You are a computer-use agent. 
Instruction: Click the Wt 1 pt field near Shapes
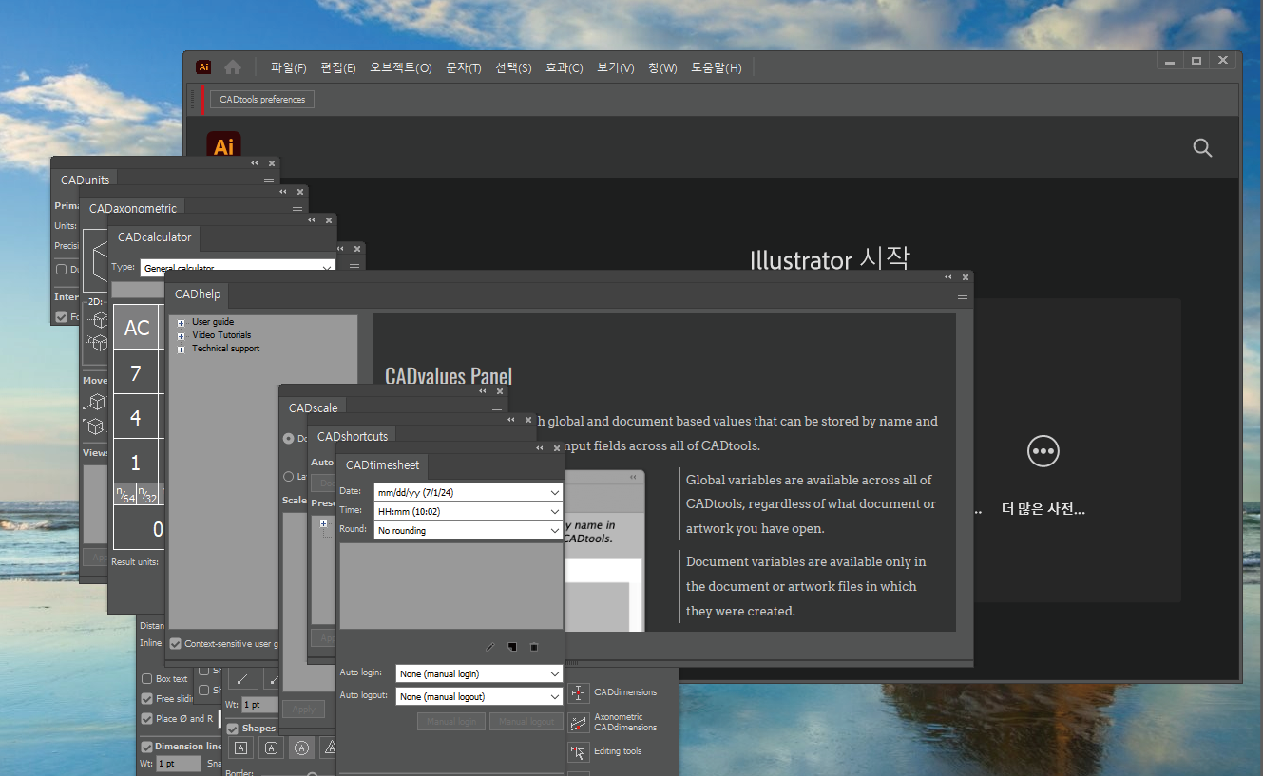point(259,705)
